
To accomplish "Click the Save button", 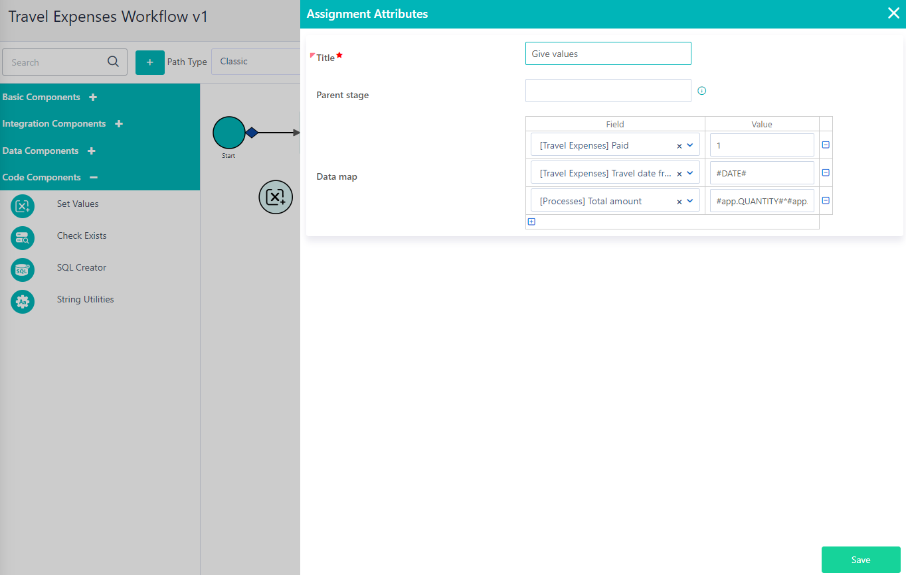I will pos(860,559).
